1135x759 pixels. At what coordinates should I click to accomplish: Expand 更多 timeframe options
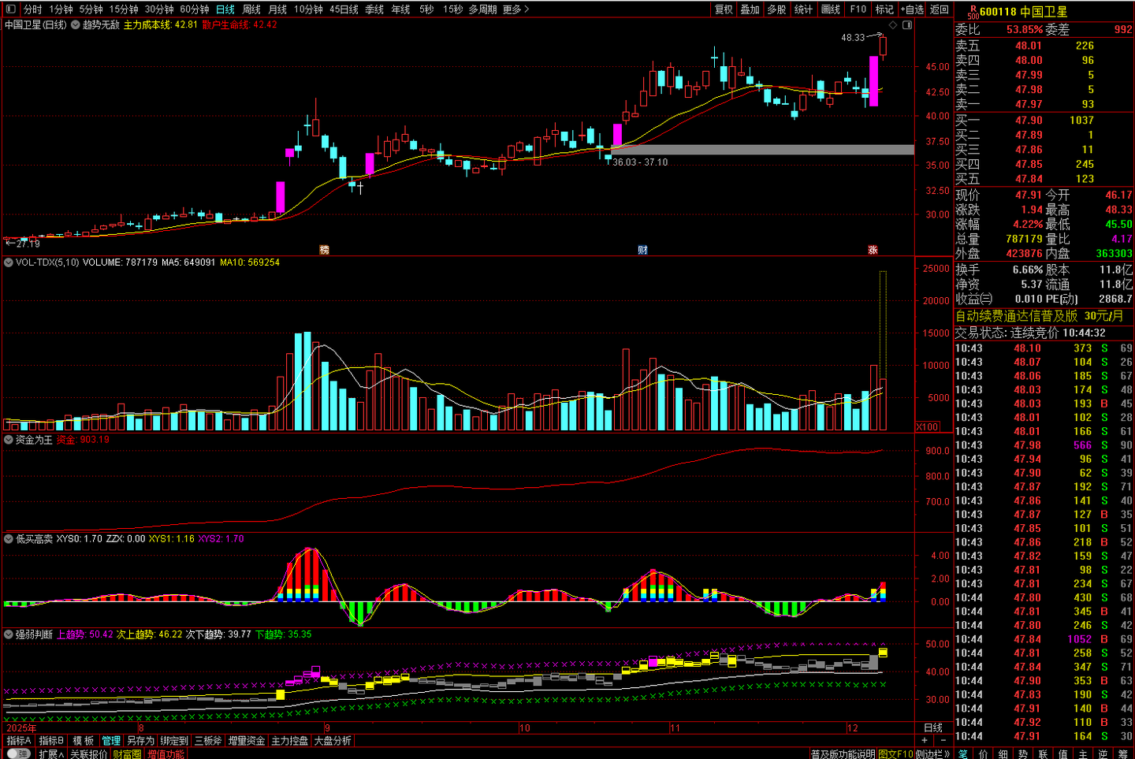point(515,9)
